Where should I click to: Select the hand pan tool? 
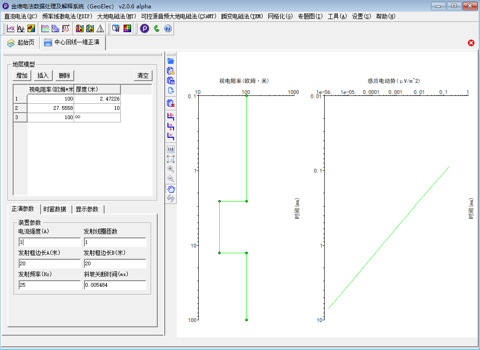171,189
